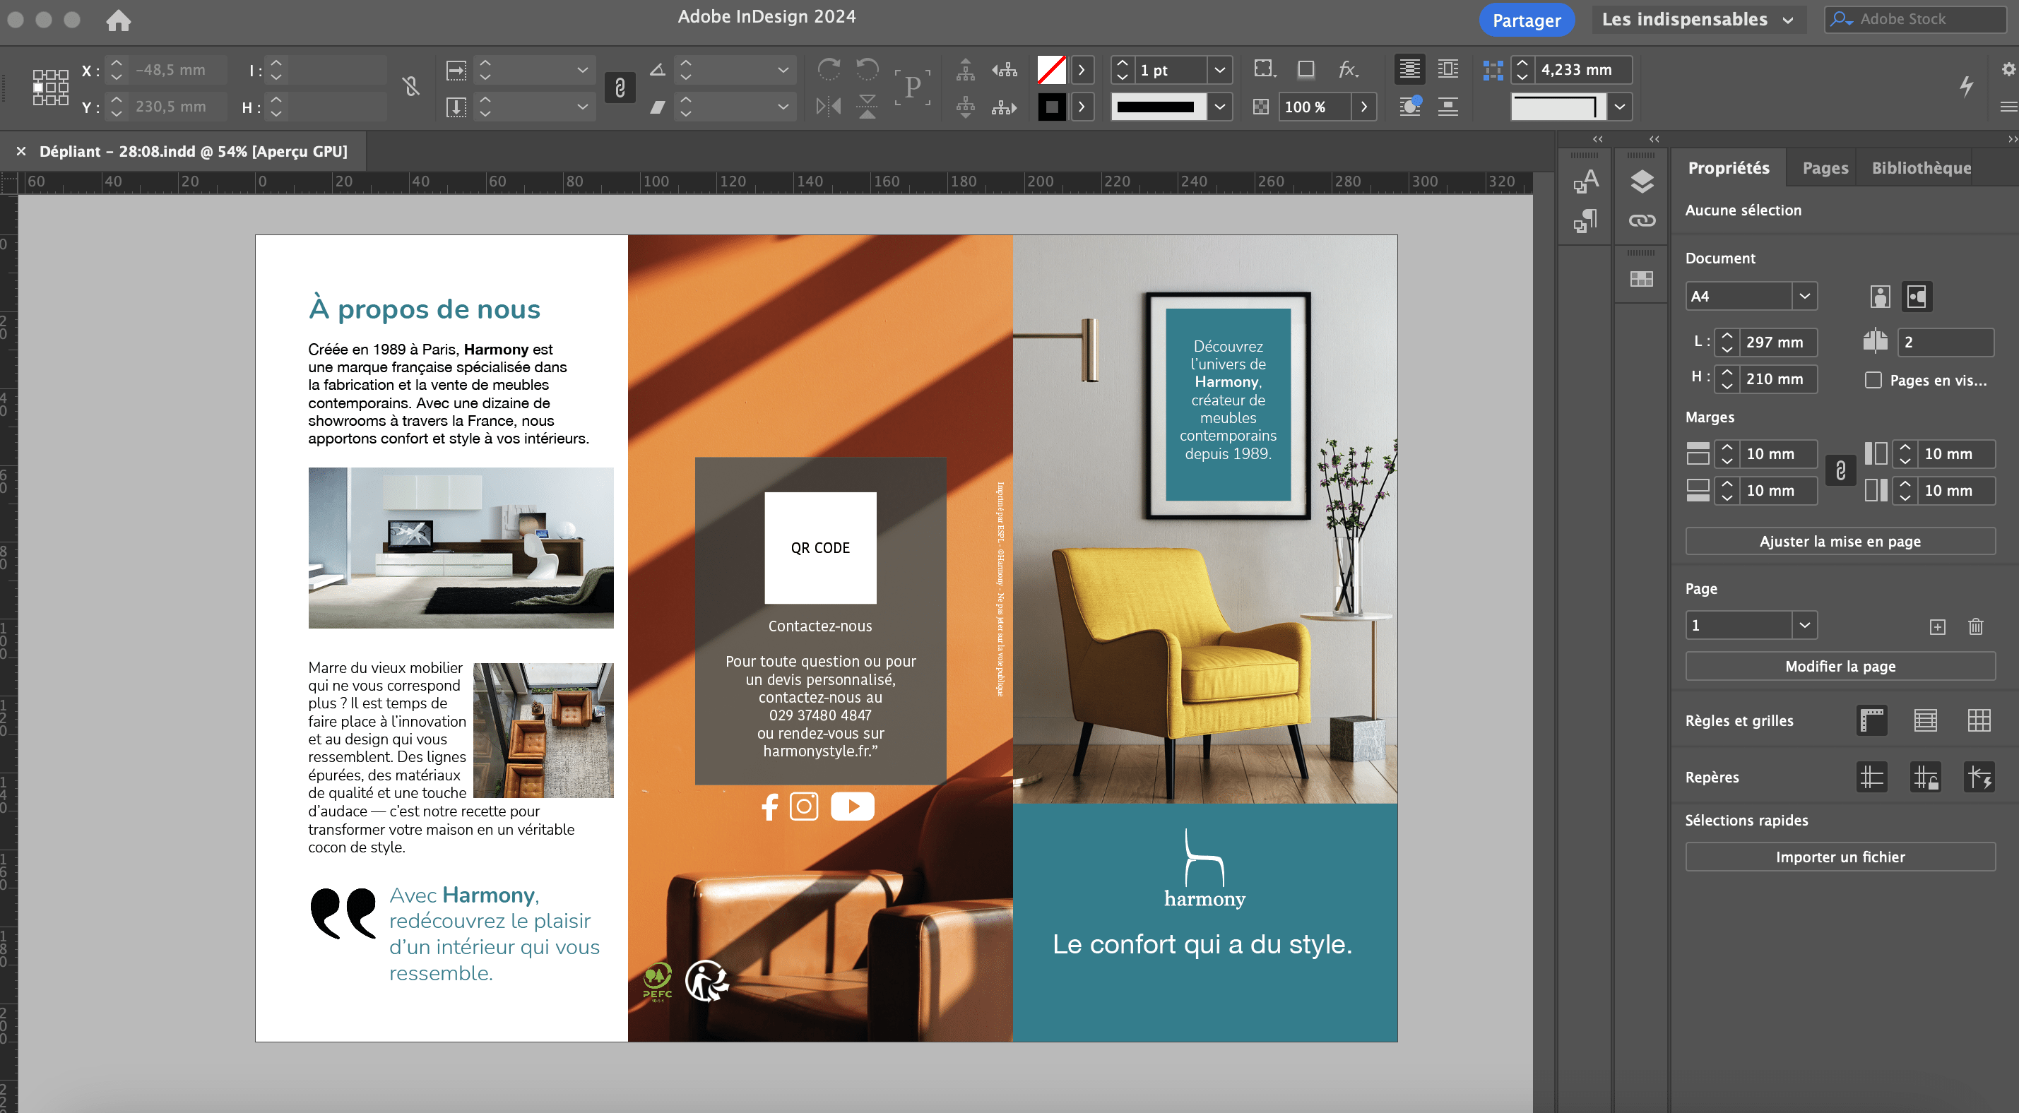Open the Swatches panel icon
2019x1113 pixels.
(1642, 279)
